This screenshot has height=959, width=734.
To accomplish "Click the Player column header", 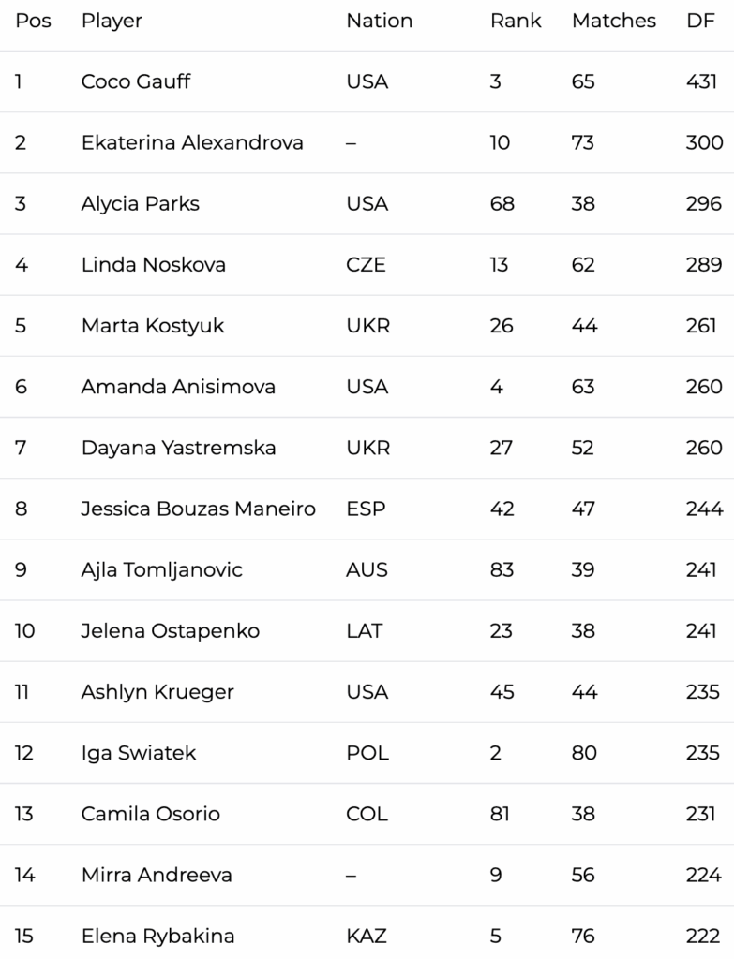I will click(112, 21).
